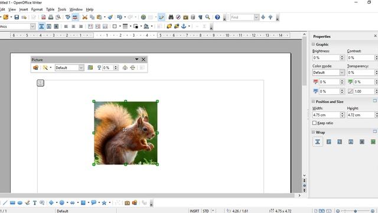Cut the selection with scissors icon
Viewport: 378px width, 213px height.
[84, 17]
